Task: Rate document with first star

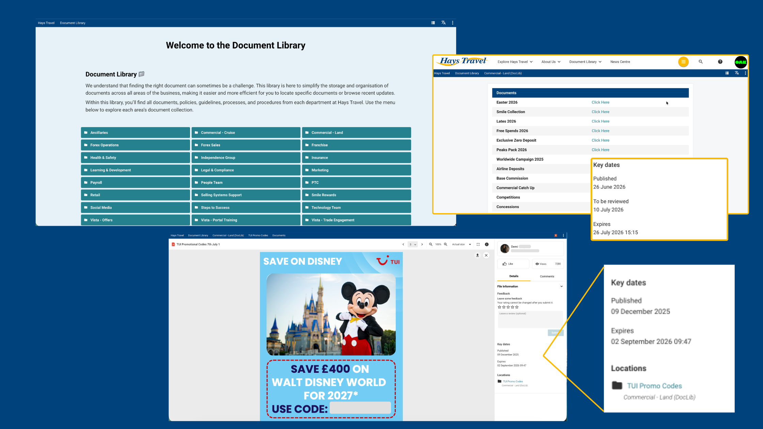Action: (499, 307)
